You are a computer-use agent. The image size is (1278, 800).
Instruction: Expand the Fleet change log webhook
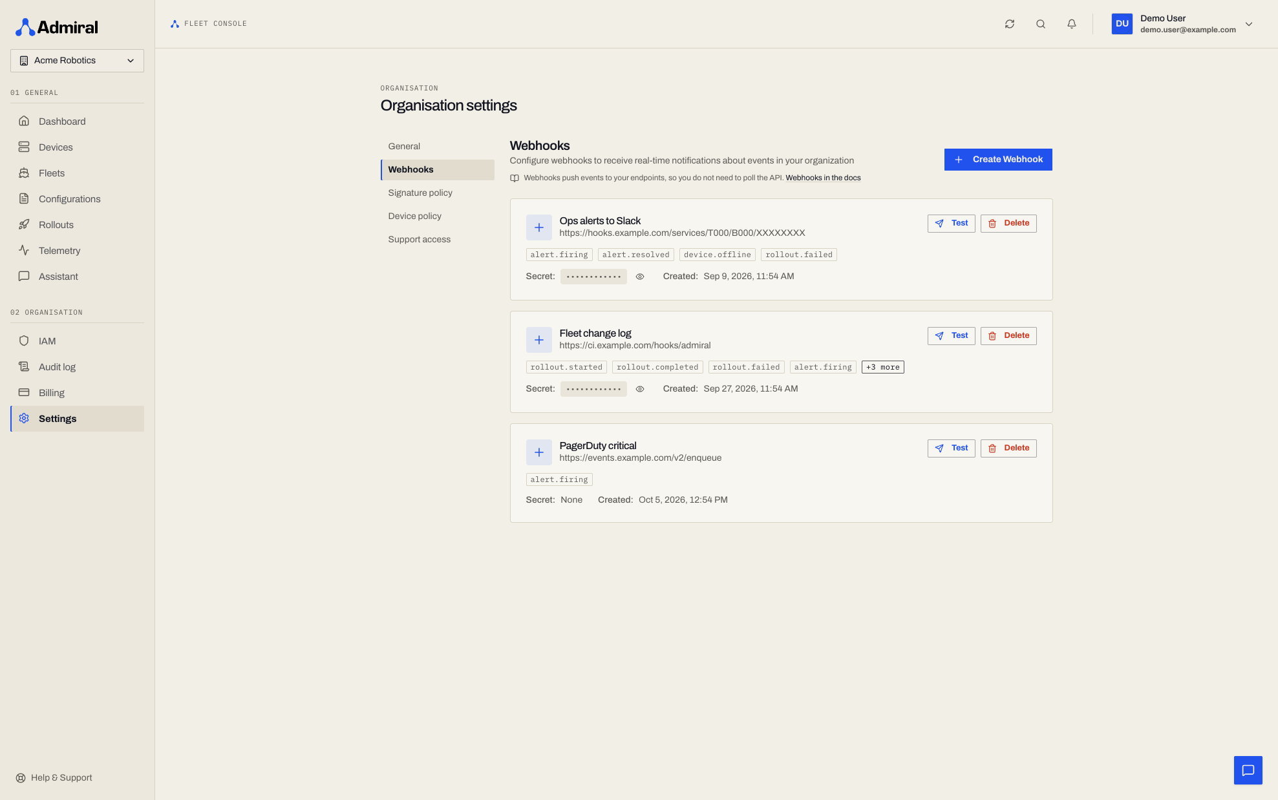pyautogui.click(x=538, y=340)
